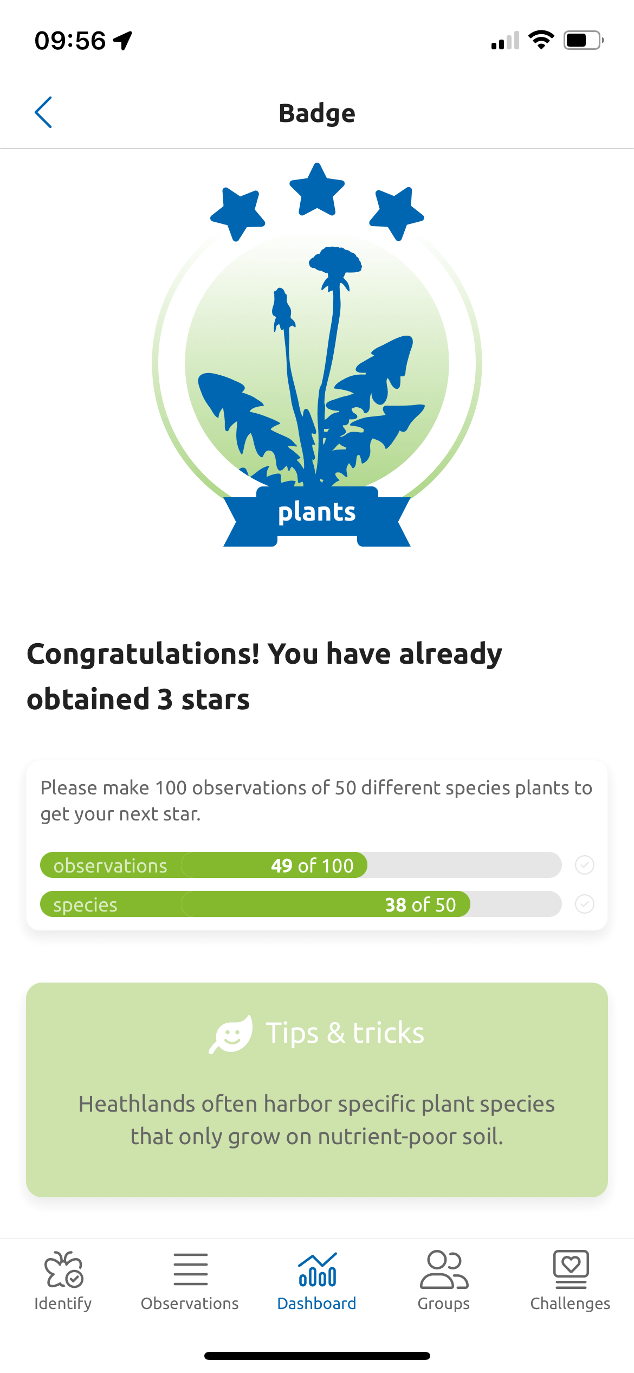The image size is (634, 1373).
Task: Open the Groups people icon
Action: point(444,1269)
